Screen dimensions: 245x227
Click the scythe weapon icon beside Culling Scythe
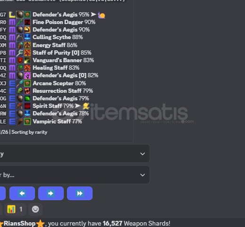point(20,37)
